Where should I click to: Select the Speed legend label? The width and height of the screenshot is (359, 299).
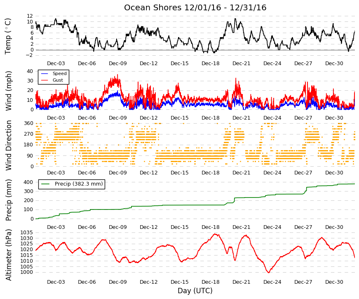(x=59, y=73)
